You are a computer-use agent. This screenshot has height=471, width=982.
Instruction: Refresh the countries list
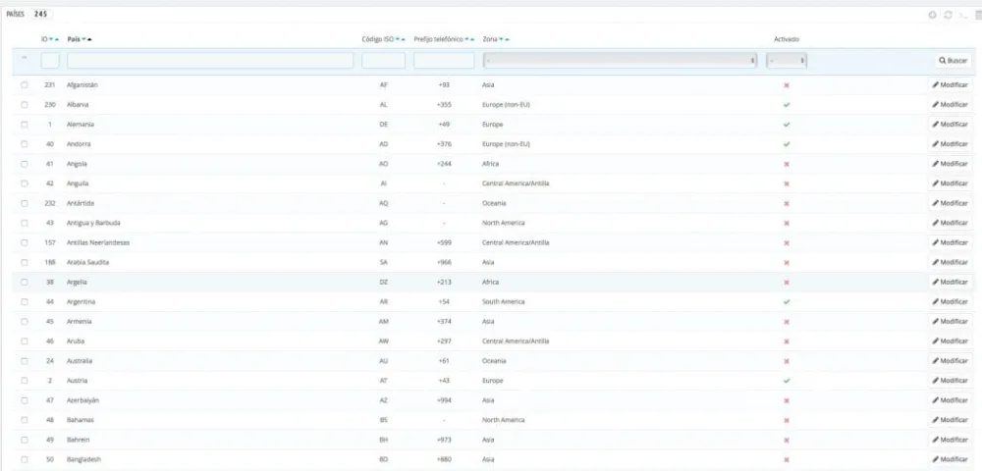949,15
